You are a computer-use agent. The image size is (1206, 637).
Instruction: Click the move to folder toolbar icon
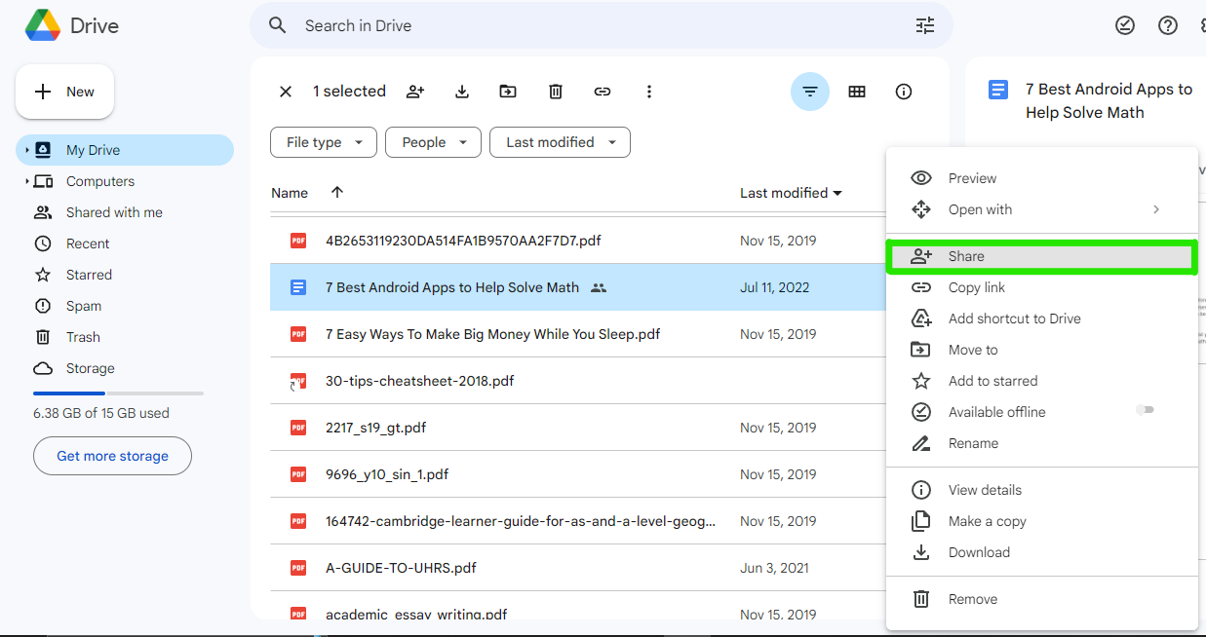[508, 92]
